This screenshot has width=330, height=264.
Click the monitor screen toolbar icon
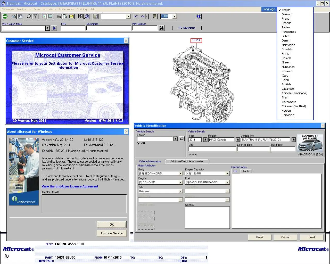[x=50, y=16]
